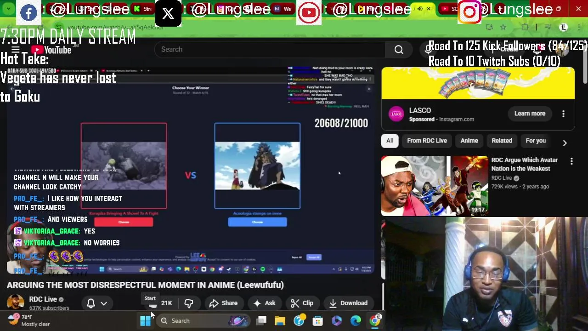Select the For you filter chip
This screenshot has width=588, height=331.
click(x=536, y=141)
